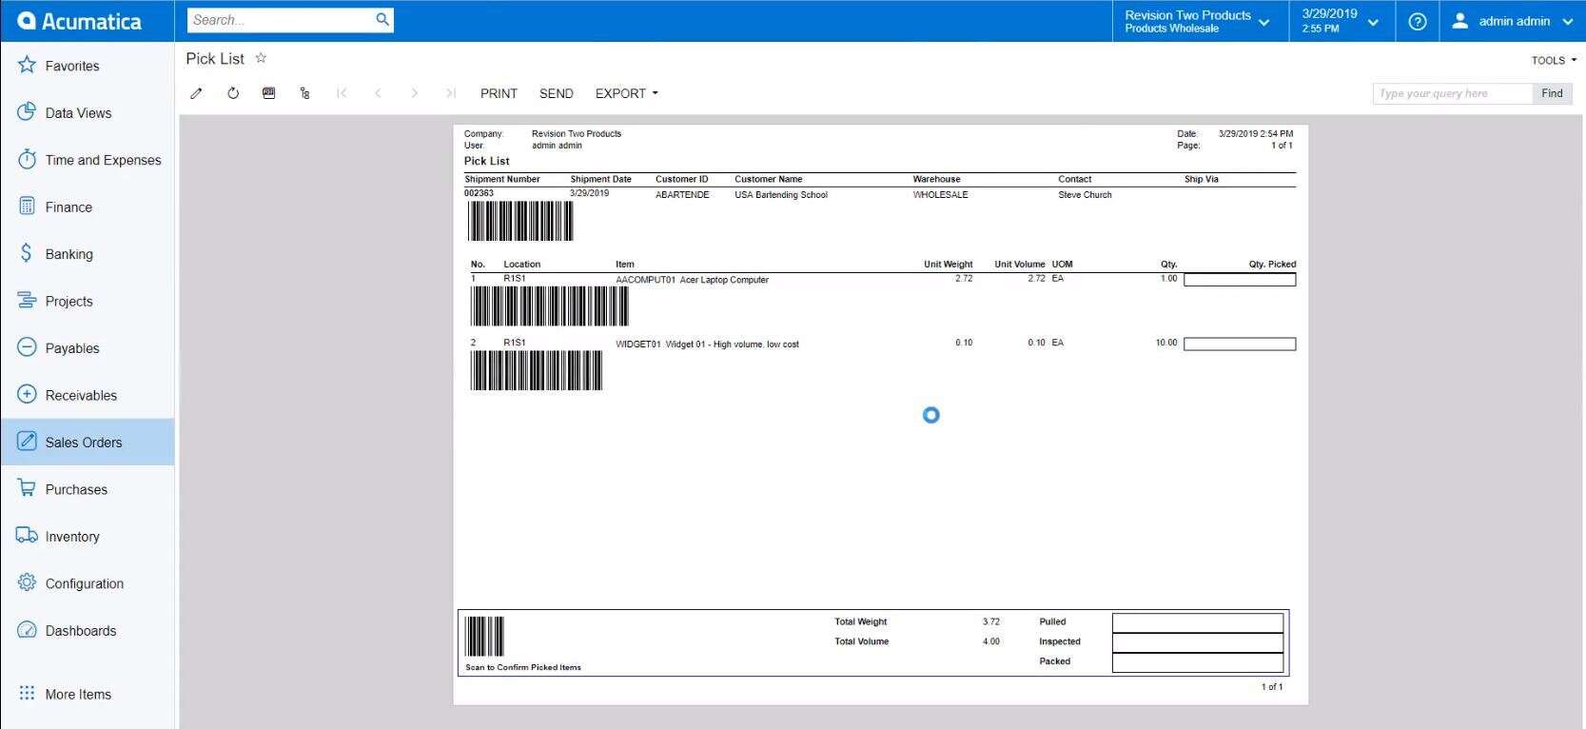Go to first report page
This screenshot has height=729, width=1586.
(342, 93)
